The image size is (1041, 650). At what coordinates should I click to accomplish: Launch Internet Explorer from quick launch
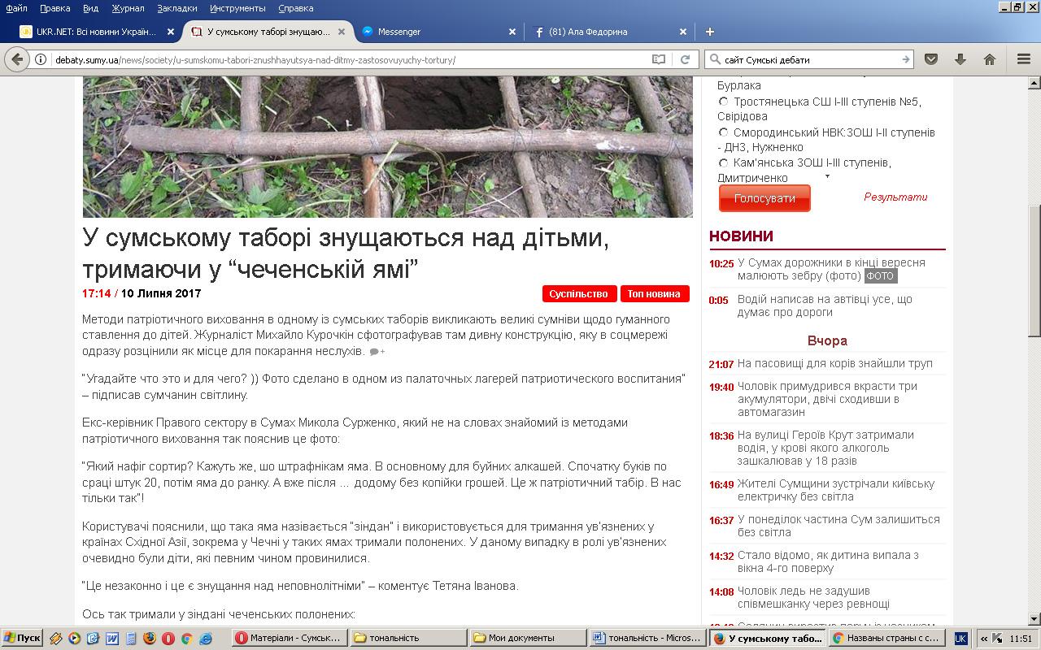pos(206,638)
